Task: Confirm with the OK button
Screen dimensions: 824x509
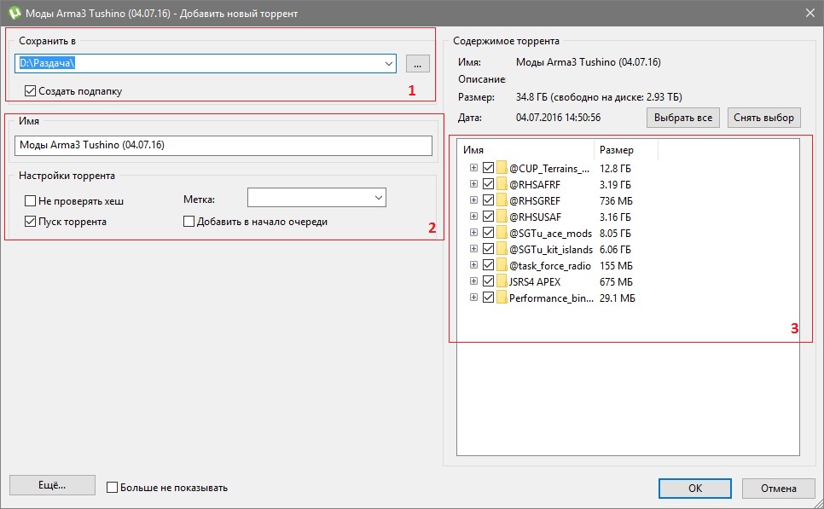Action: coord(694,488)
